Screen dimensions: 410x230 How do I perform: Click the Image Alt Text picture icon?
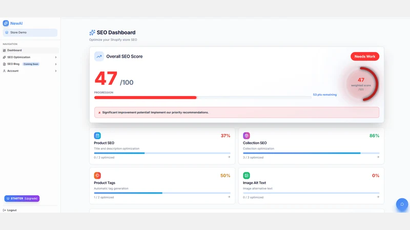click(x=247, y=175)
